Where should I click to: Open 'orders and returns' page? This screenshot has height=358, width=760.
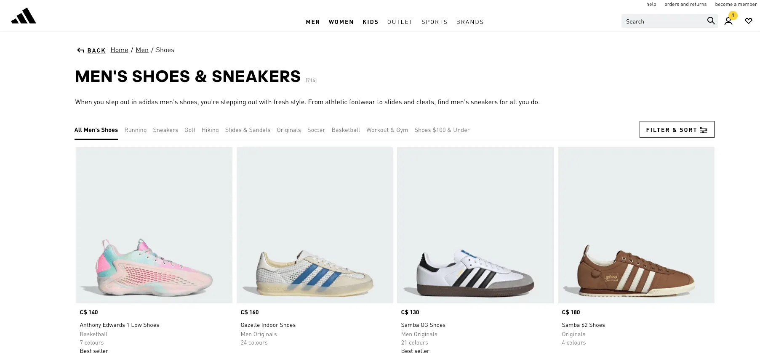685,4
